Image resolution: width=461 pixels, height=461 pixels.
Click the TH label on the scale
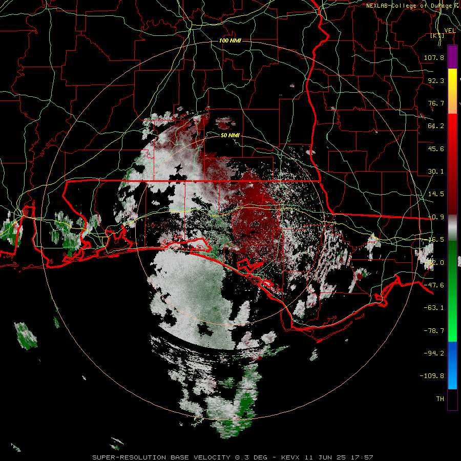tap(440, 399)
